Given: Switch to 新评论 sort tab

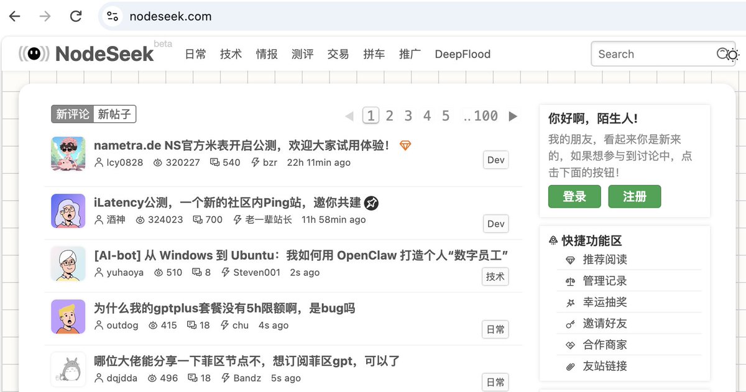Looking at the screenshot, I should tap(73, 114).
